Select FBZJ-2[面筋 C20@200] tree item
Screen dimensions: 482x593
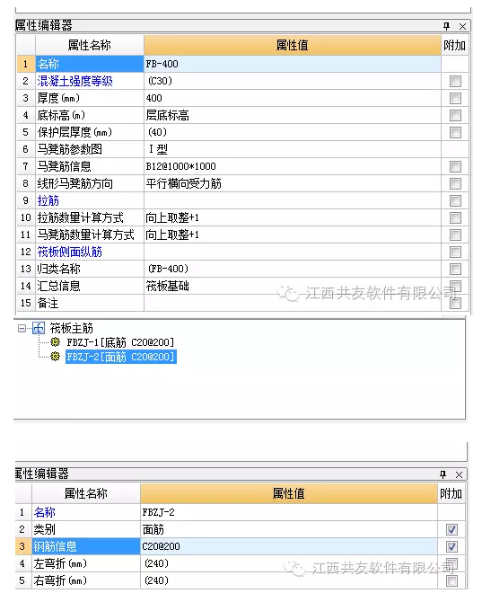tap(121, 357)
